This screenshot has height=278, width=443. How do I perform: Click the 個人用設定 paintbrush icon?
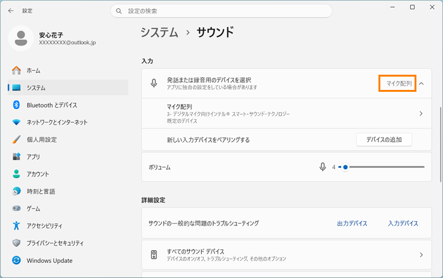(16, 139)
